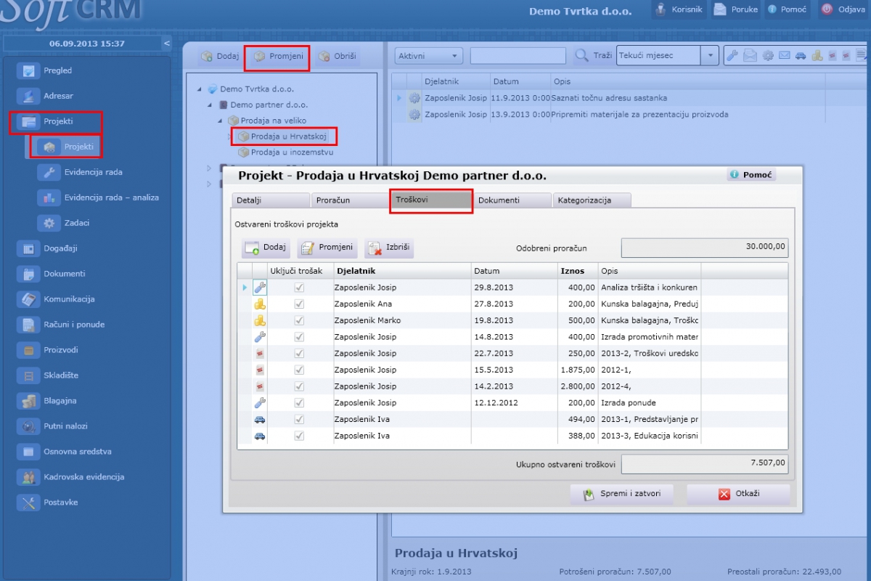Open the Proizvodi sidebar section

(61, 350)
